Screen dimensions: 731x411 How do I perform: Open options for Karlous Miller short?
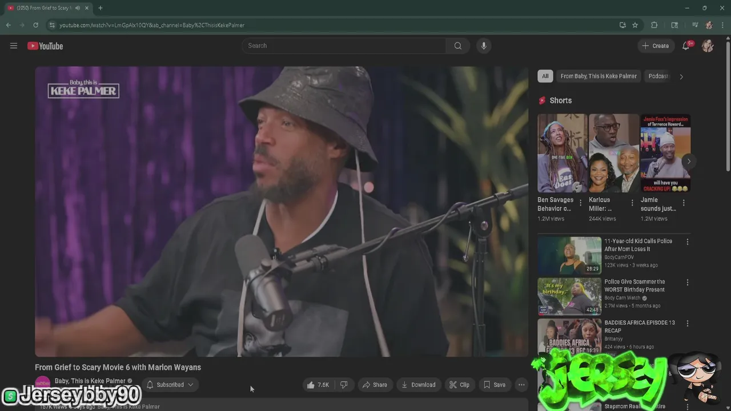coord(632,203)
